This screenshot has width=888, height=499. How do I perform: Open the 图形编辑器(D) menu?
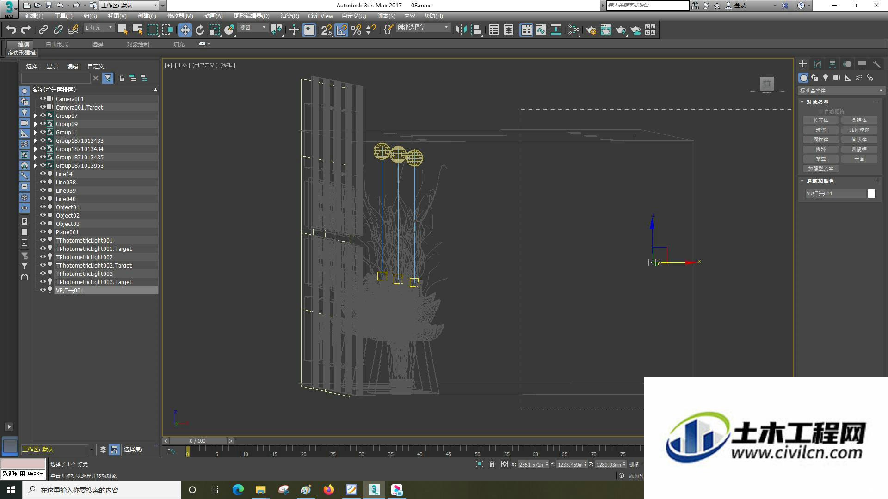pos(251,16)
